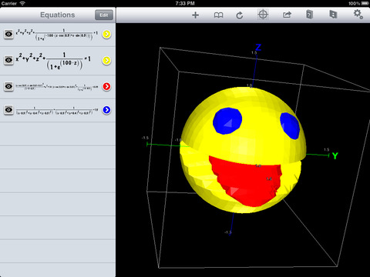Image resolution: width=370 pixels, height=277 pixels.
Task: Click the Edit button in Equations header
Action: coord(104,15)
